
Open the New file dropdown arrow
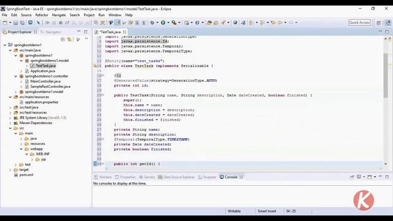pyautogui.click(x=10, y=23)
